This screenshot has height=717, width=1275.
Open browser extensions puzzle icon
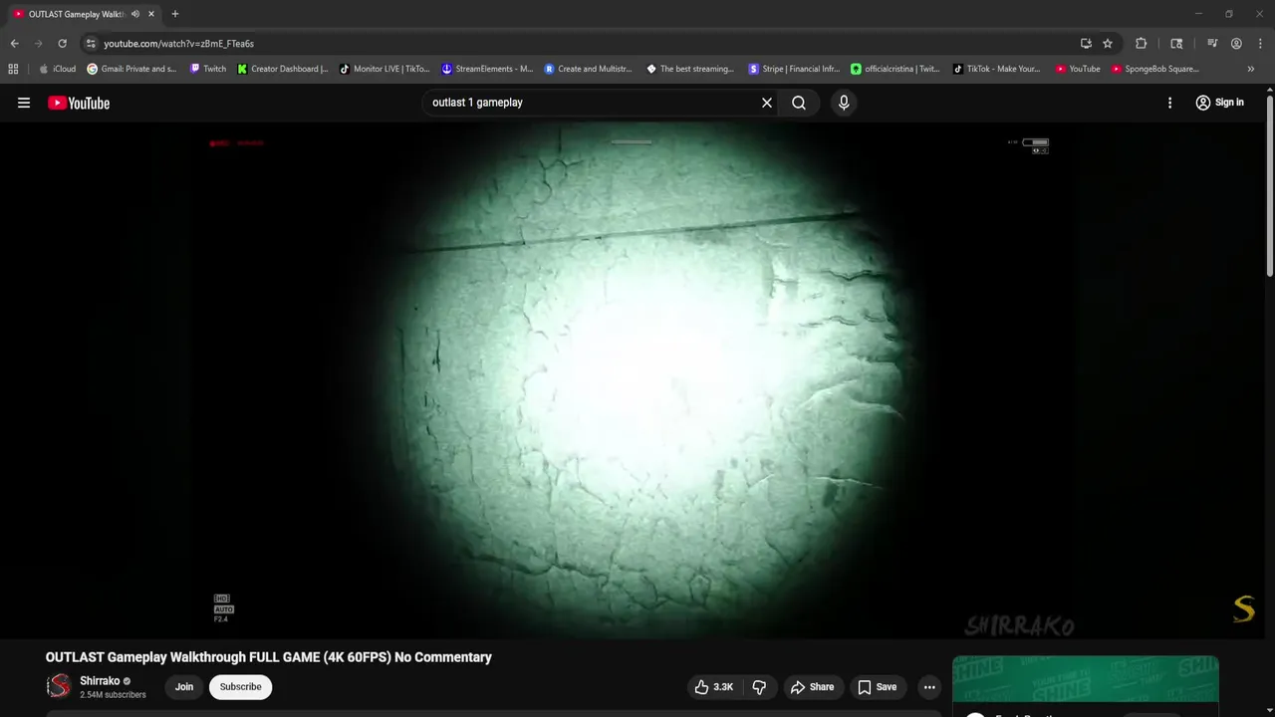(x=1142, y=44)
